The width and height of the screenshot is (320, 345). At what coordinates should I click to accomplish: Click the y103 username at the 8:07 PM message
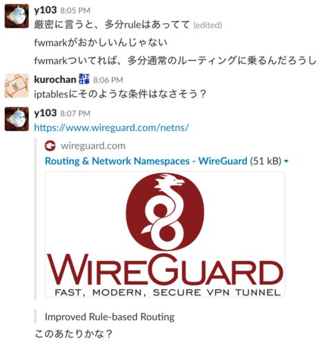(x=46, y=113)
